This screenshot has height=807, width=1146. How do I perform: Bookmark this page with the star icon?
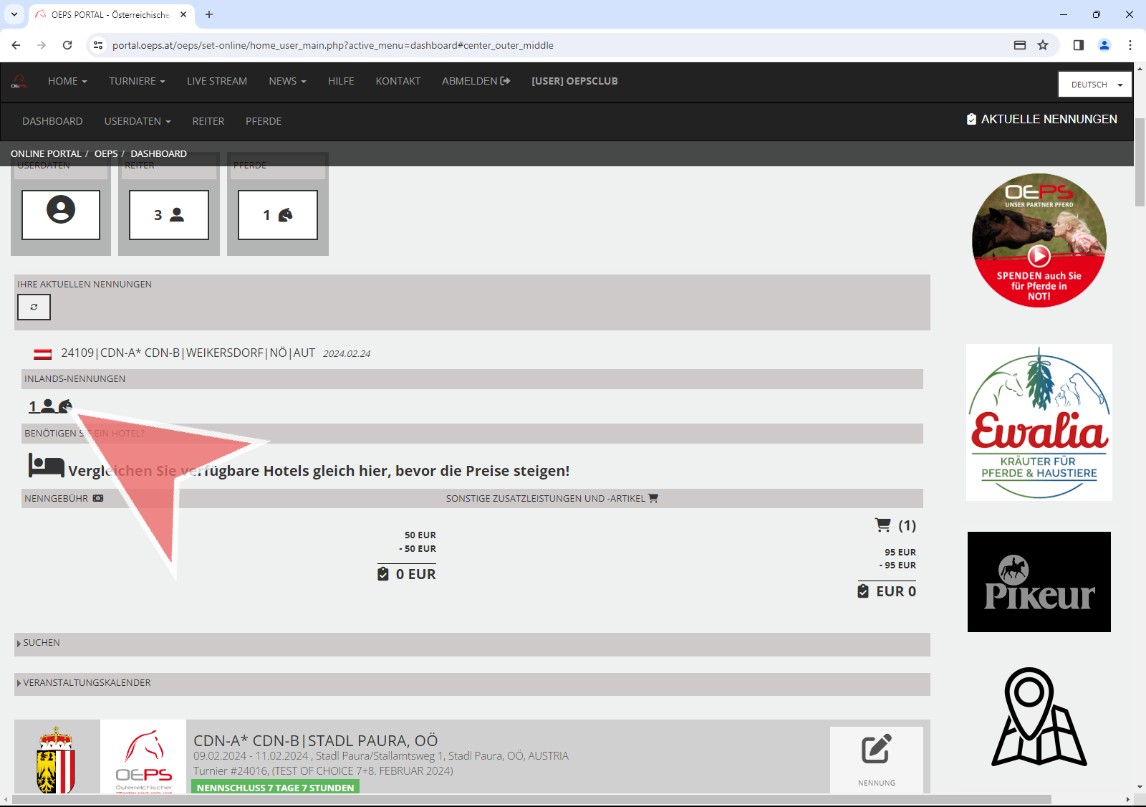coord(1043,45)
